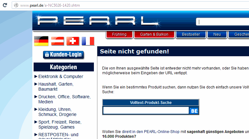
Task: Click into the Volltext-Produkt-Suche field
Action: coord(146,110)
